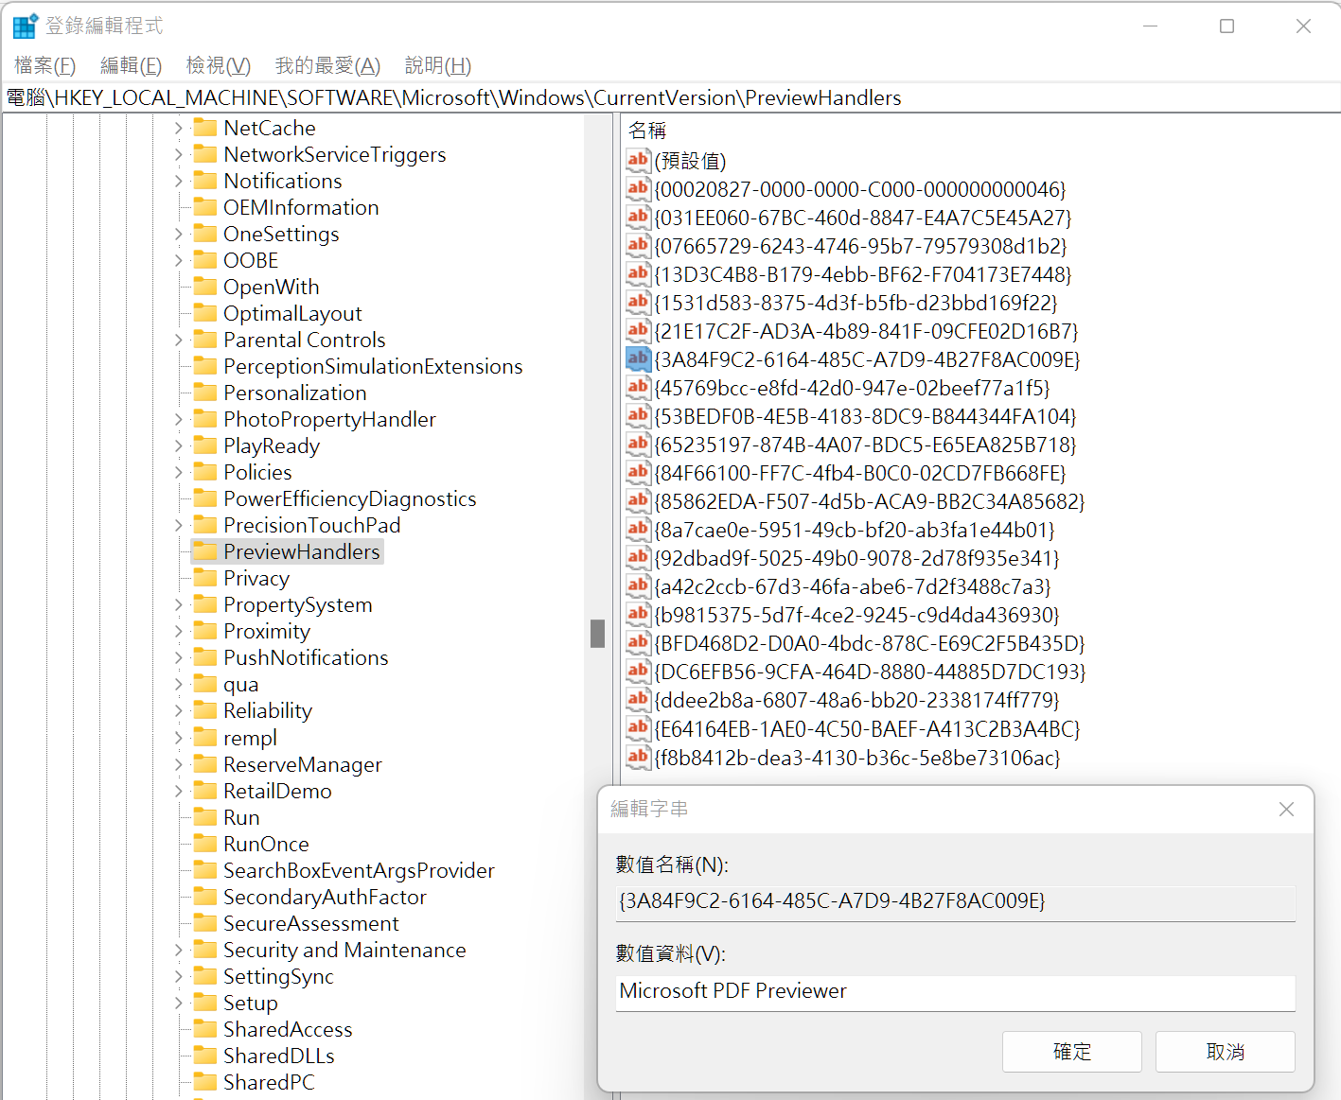The height and width of the screenshot is (1100, 1341).
Task: Click the icon for {f8b8412b-dea3-4130-b36c-5e8be73106ac} value
Action: tap(638, 757)
